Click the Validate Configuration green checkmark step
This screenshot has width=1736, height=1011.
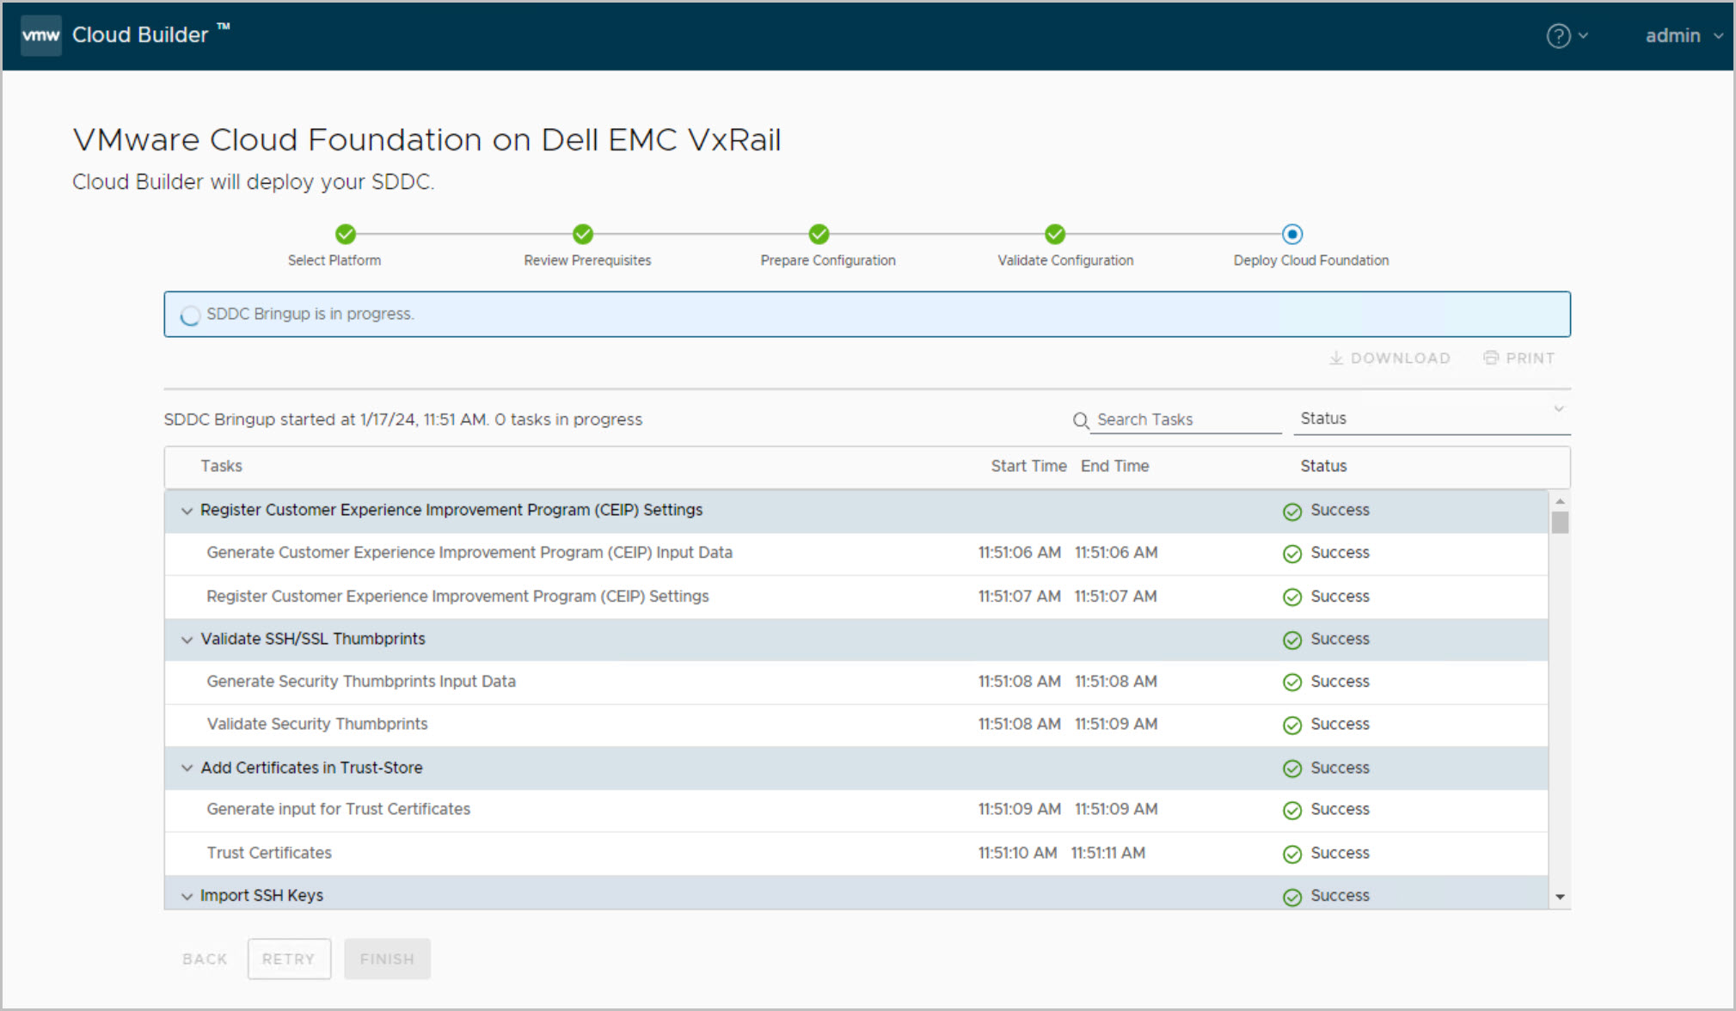click(1055, 234)
